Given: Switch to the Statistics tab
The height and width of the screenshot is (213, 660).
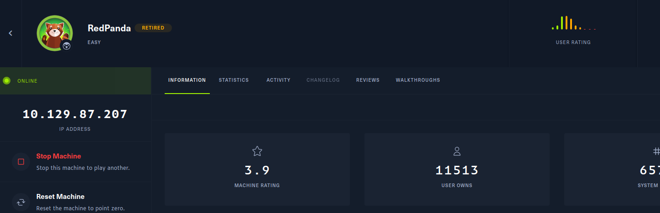Looking at the screenshot, I should tap(234, 80).
